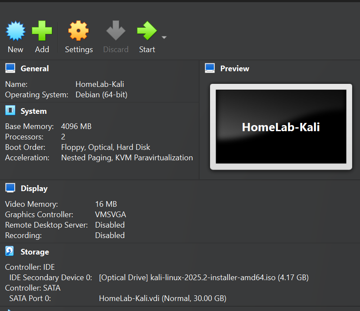Click the 4096 MB base memory value
The height and width of the screenshot is (311, 360).
[x=76, y=126]
